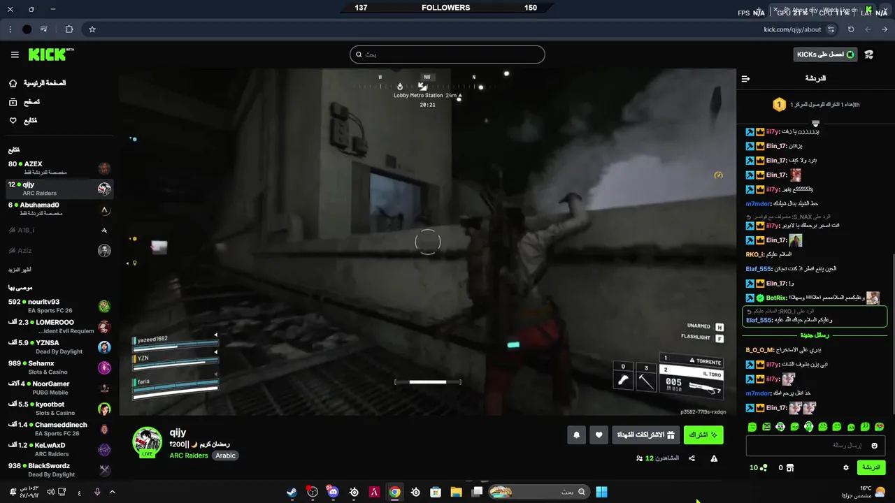This screenshot has height=503, width=895.
Task: Select the qijy channel in the sidebar
Action: tap(59, 189)
